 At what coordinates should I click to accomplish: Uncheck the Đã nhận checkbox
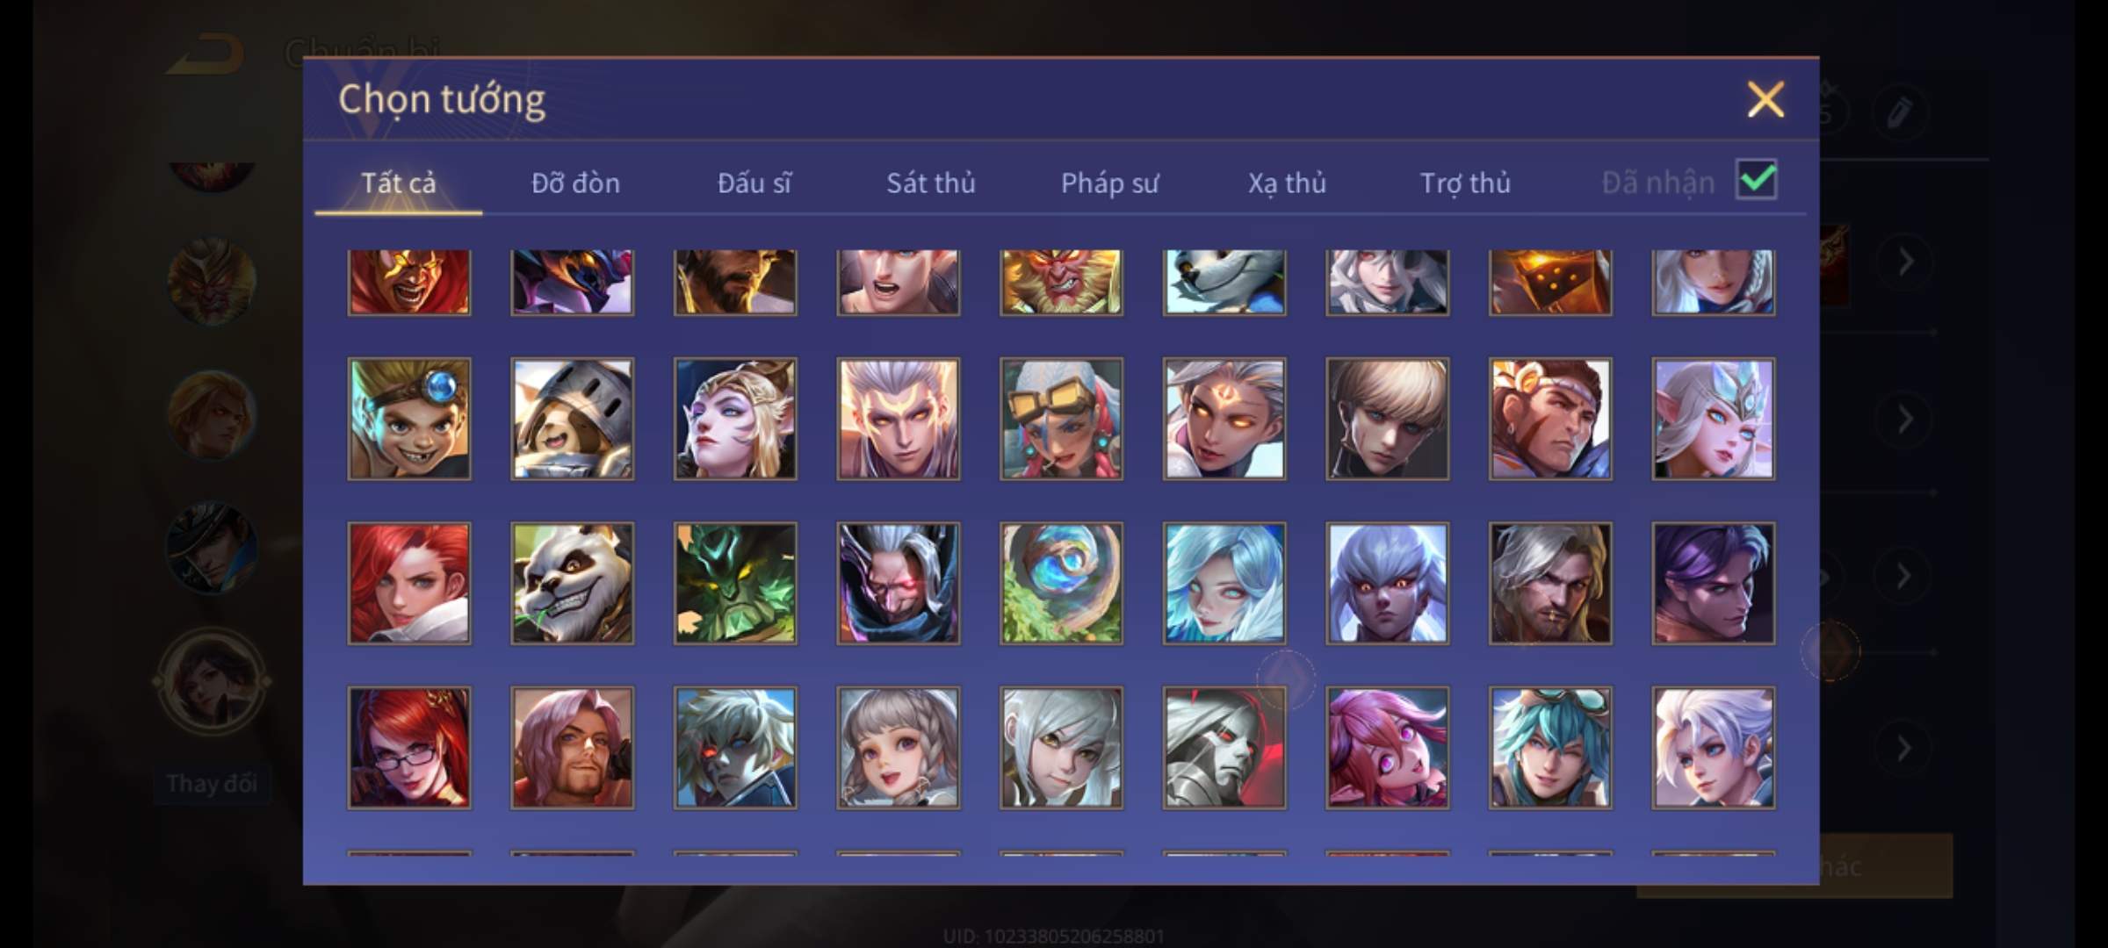(1757, 180)
